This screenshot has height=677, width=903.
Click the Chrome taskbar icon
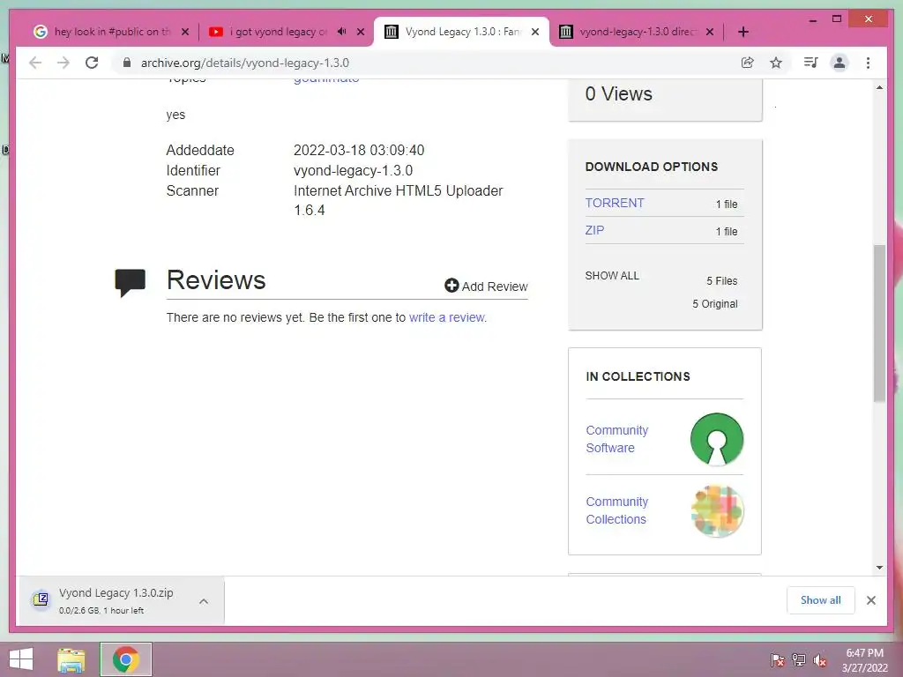(x=126, y=659)
